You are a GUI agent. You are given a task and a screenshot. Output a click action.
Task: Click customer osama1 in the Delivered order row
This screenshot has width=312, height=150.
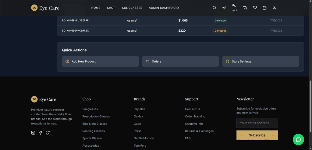click(x=132, y=20)
